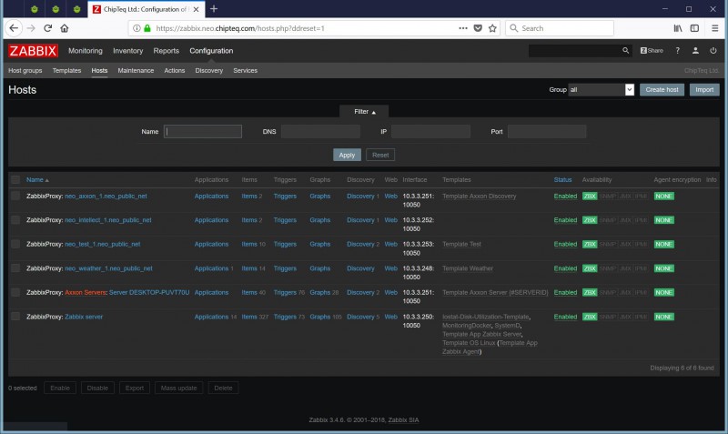Tick the select-all hosts checkbox in header
This screenshot has width=728, height=434.
(x=15, y=179)
